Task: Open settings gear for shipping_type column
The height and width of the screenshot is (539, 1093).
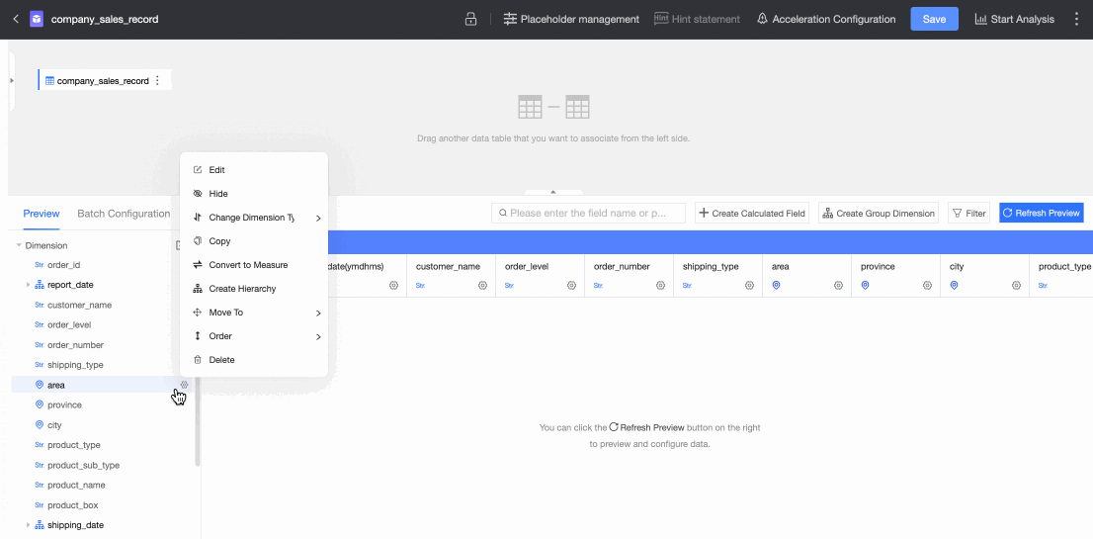Action: coord(749,285)
